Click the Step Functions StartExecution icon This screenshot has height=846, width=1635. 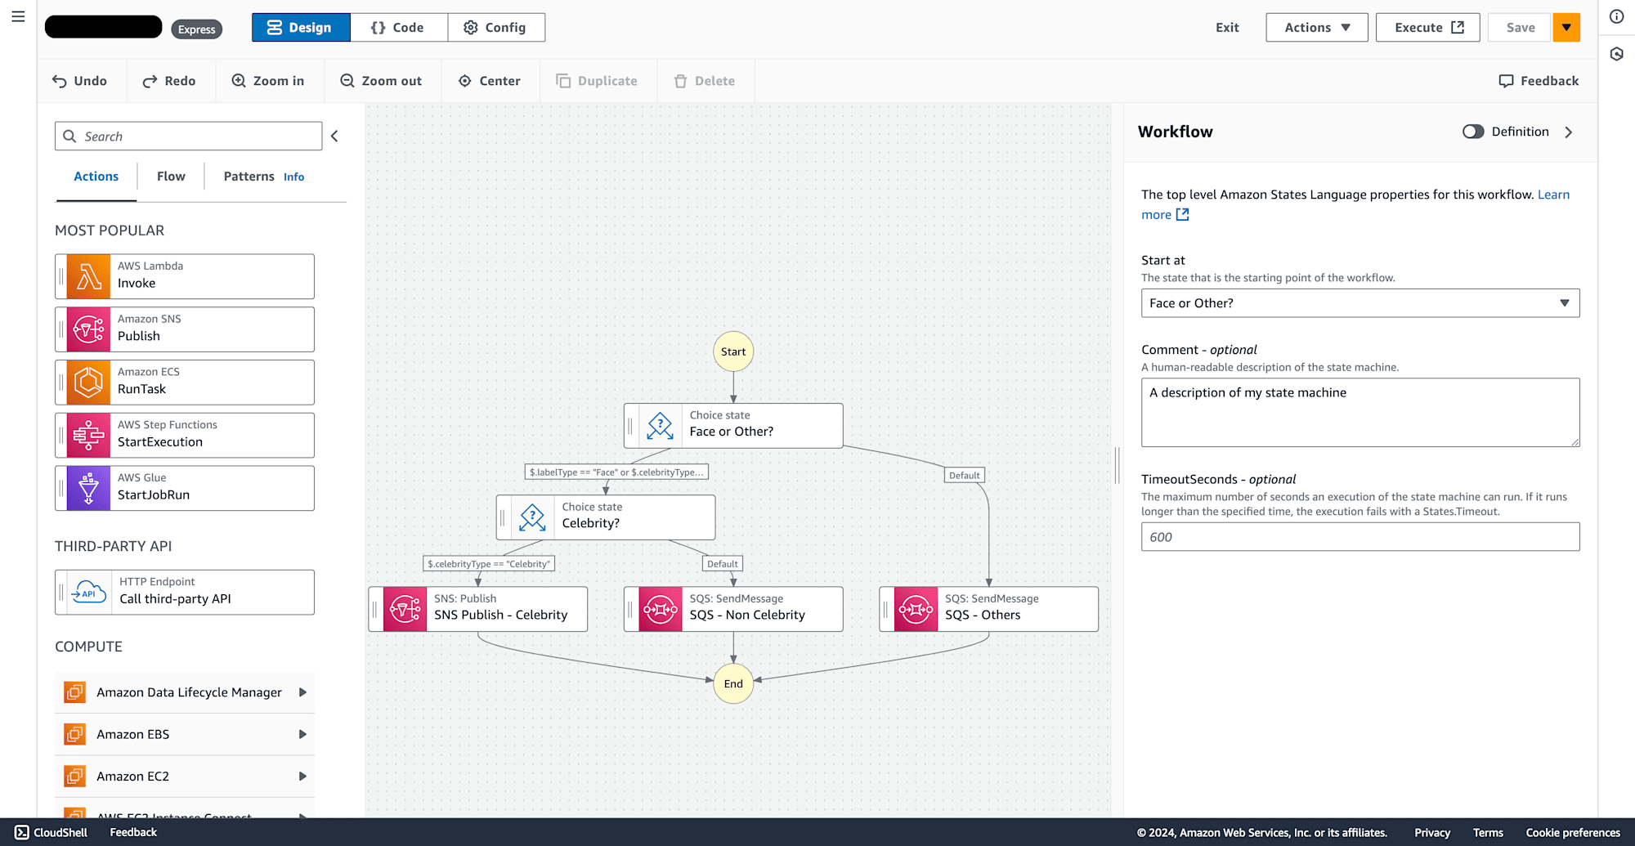(x=88, y=435)
